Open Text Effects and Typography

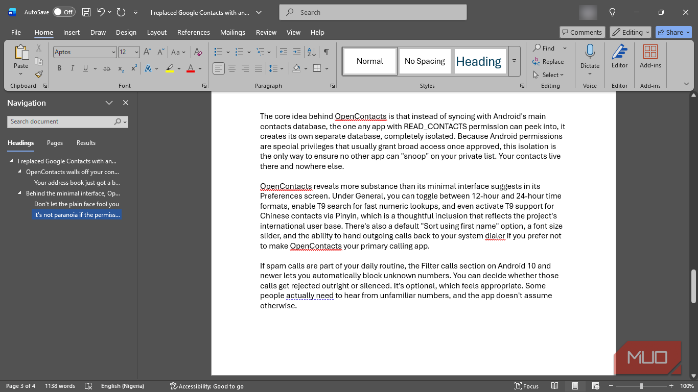[148, 68]
